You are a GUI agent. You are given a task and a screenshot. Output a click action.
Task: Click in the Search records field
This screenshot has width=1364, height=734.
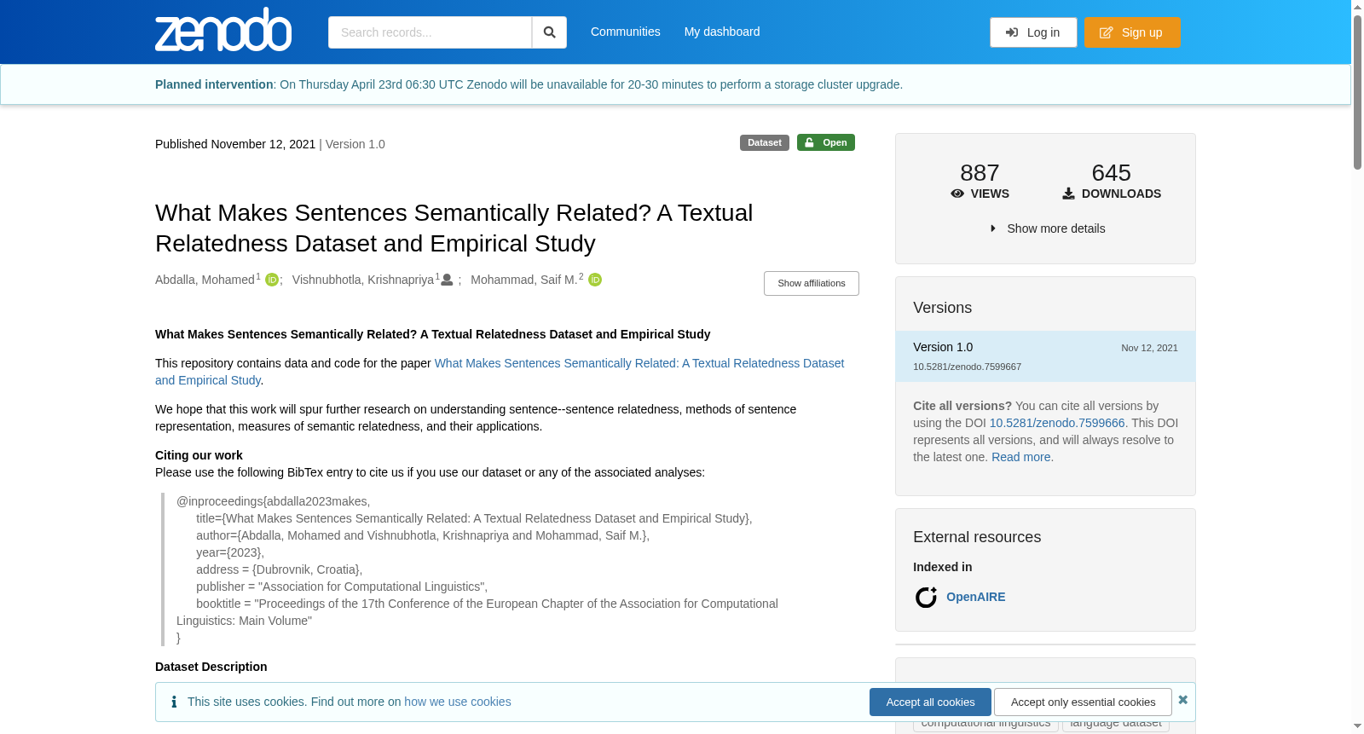point(430,32)
